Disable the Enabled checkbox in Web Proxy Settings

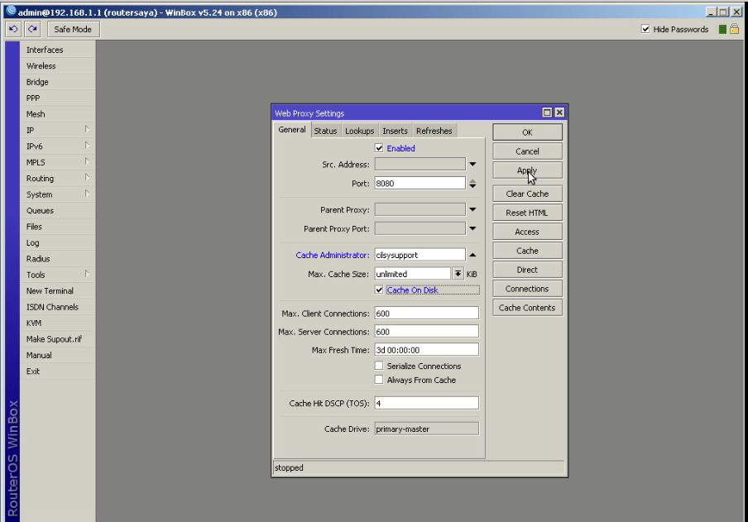click(377, 147)
